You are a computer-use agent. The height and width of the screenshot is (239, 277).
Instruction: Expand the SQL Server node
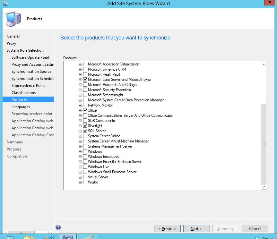pos(80,131)
